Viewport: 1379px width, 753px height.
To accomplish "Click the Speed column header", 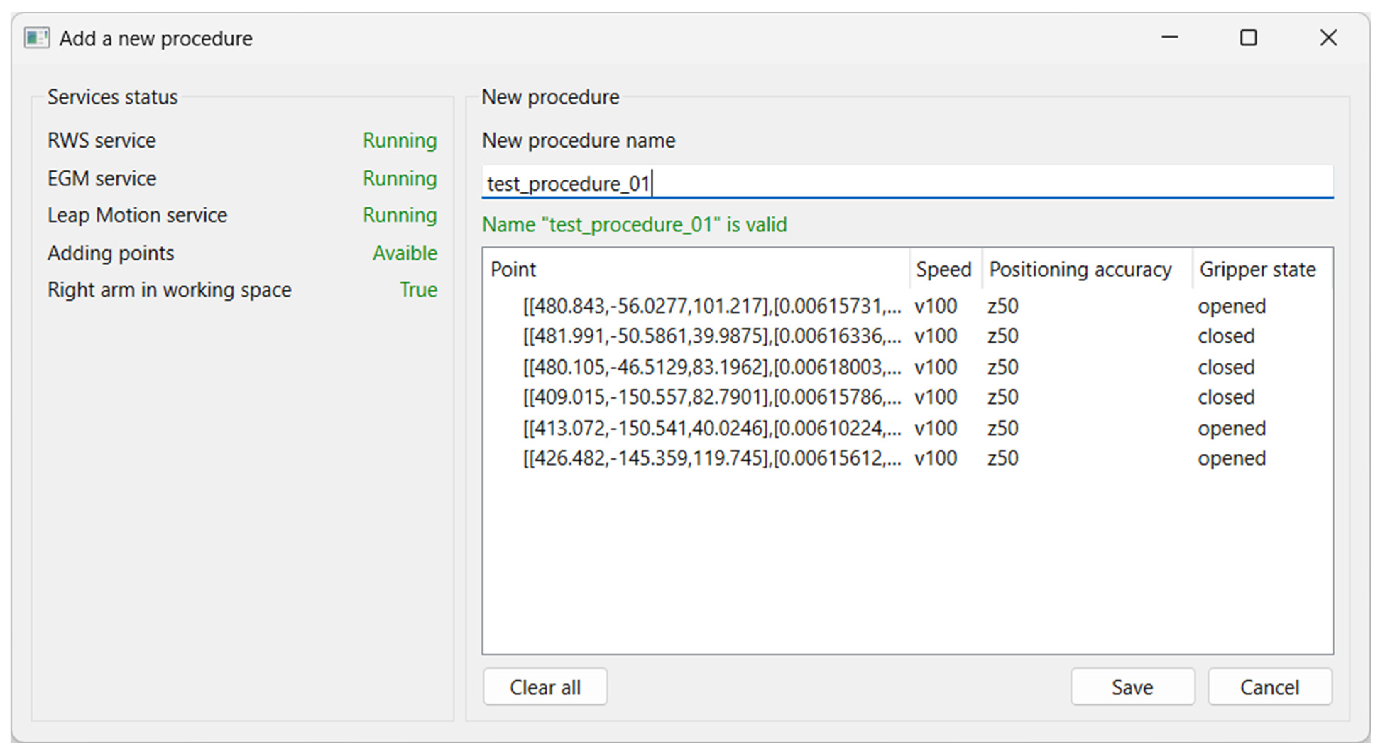I will 944,269.
